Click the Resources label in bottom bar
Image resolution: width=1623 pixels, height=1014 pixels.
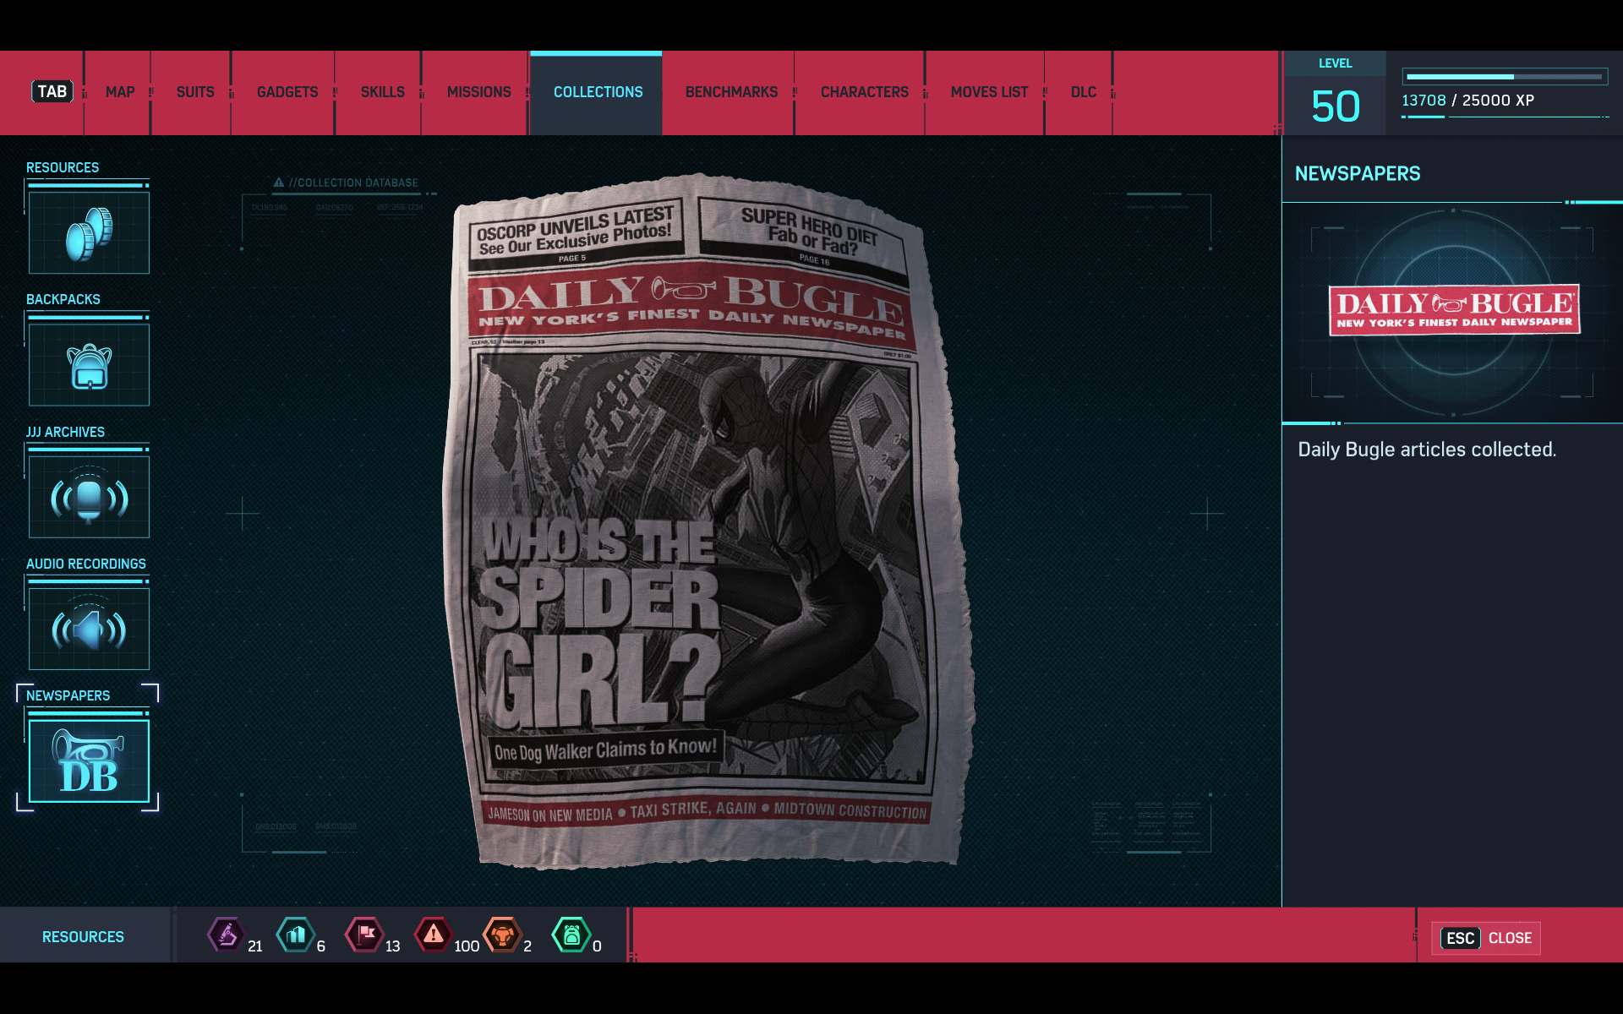(83, 937)
